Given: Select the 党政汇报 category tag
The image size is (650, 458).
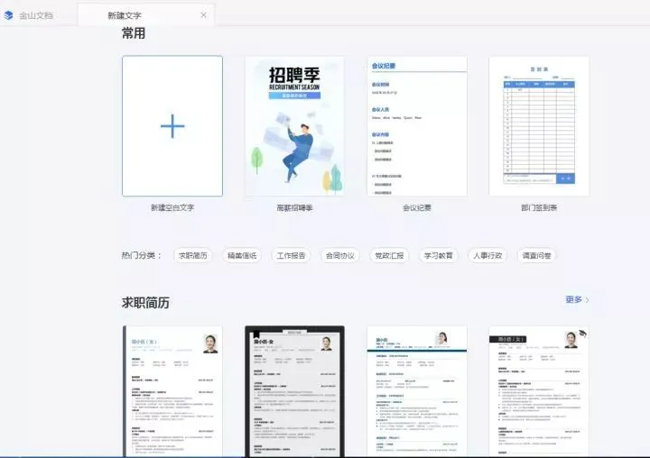Looking at the screenshot, I should 389,255.
